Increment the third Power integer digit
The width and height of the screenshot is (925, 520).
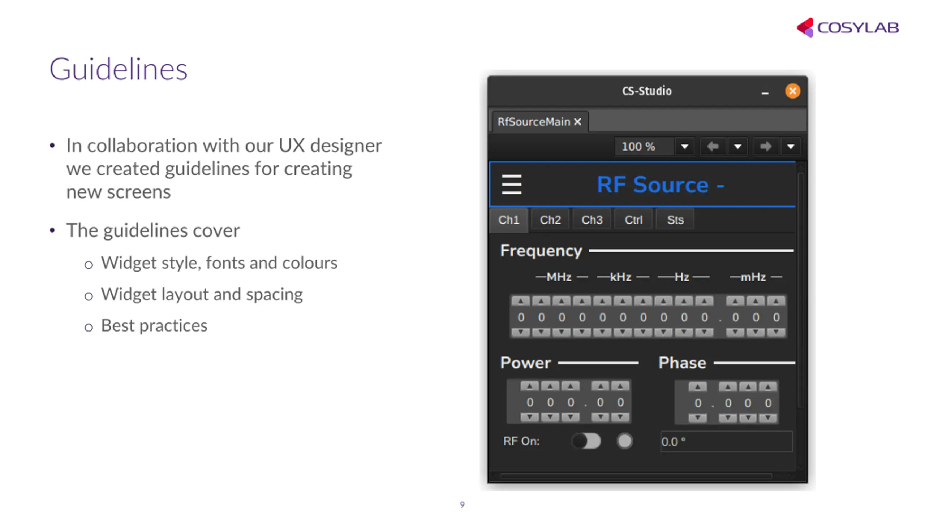pos(570,386)
